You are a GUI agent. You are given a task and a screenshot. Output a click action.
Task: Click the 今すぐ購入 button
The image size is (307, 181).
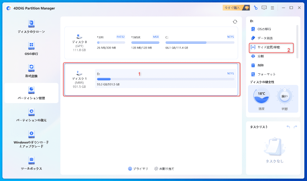(x=236, y=7)
